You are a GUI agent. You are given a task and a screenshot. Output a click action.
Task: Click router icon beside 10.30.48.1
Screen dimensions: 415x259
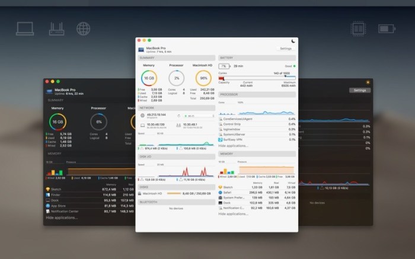pos(178,126)
